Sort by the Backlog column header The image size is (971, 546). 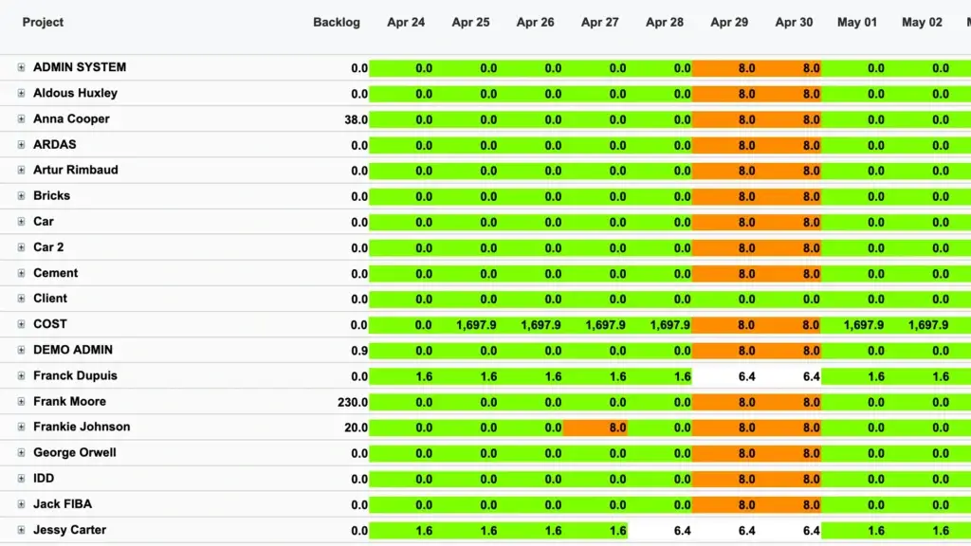[x=337, y=22]
